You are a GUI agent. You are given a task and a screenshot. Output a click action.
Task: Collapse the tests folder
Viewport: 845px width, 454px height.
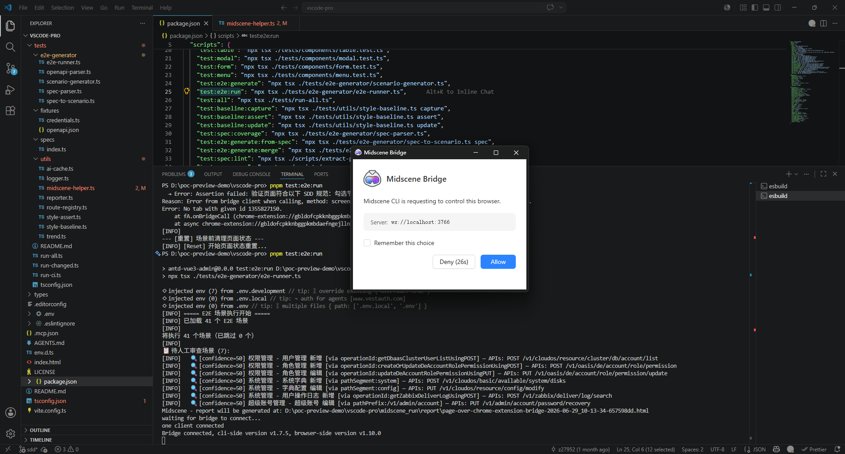pos(29,45)
